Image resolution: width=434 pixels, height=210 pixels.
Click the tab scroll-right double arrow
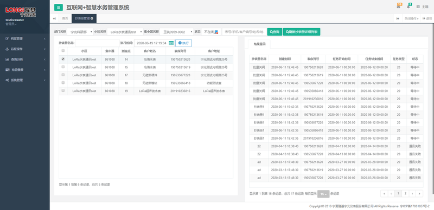click(x=398, y=18)
